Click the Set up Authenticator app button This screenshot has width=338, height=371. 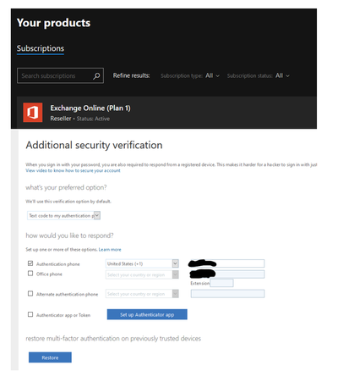[x=147, y=314]
